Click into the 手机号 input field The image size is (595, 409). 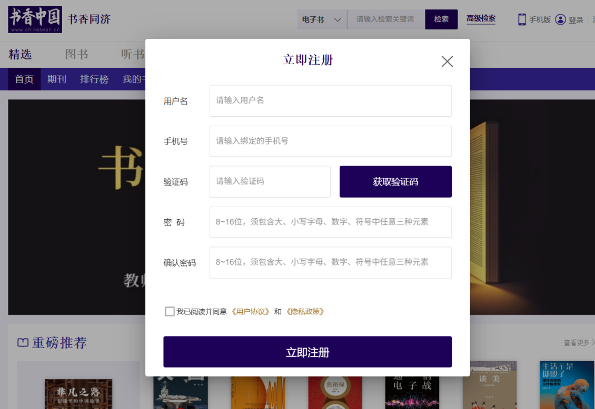(x=330, y=141)
